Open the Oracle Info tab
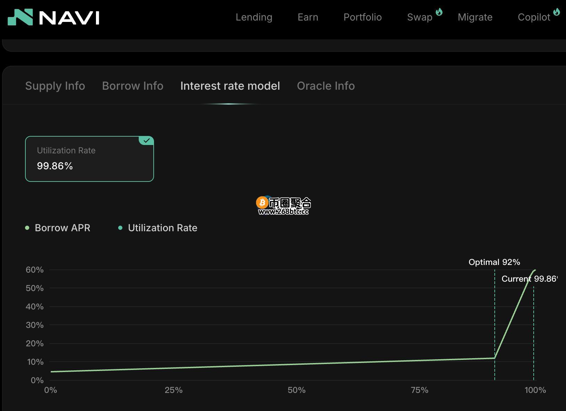 [325, 86]
